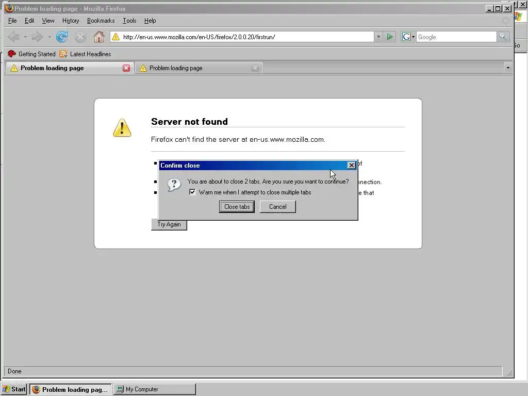Open the list all tabs dropdown
This screenshot has width=528, height=396.
point(508,68)
